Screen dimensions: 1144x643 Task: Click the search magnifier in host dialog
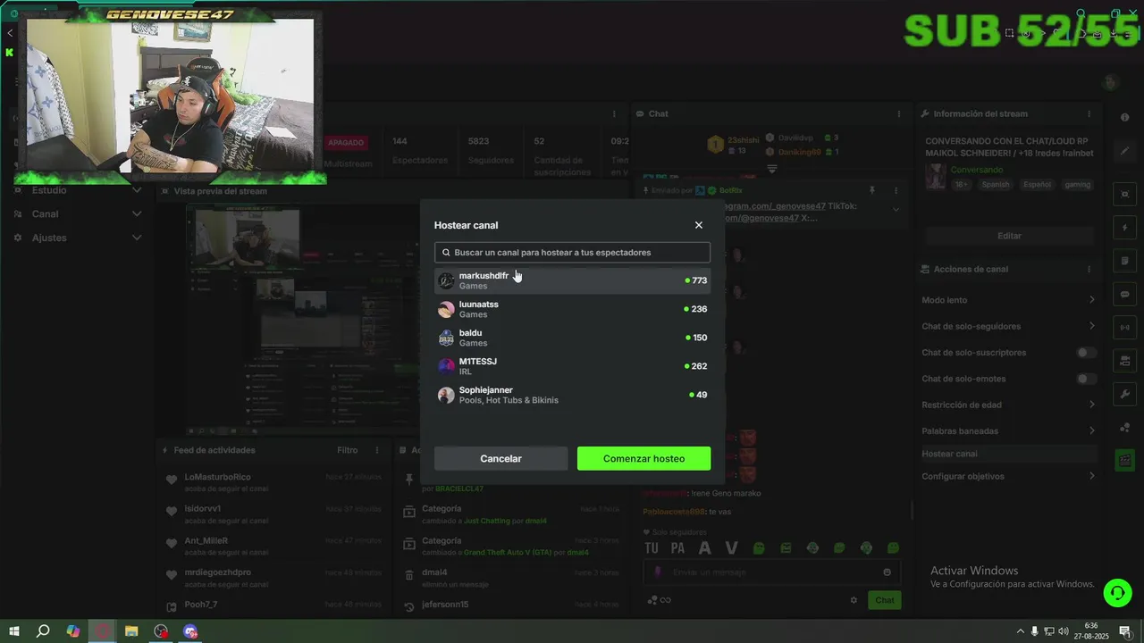(446, 253)
